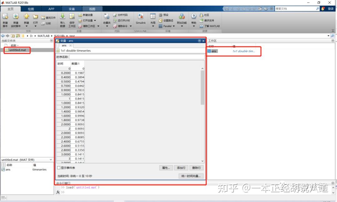Click the Save Workspace (保存工作区) icon
This screenshot has height=202, width=337.
click(x=72, y=16)
